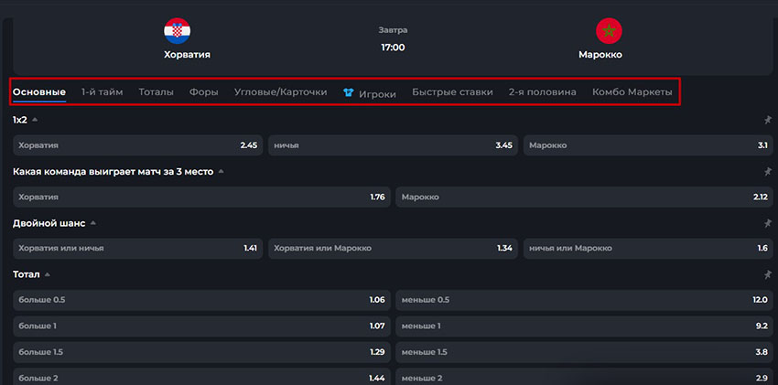Collapse the Тотал section

coord(48,274)
